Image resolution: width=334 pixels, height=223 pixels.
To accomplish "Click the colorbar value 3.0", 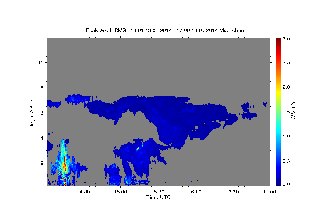I will click(286, 39).
